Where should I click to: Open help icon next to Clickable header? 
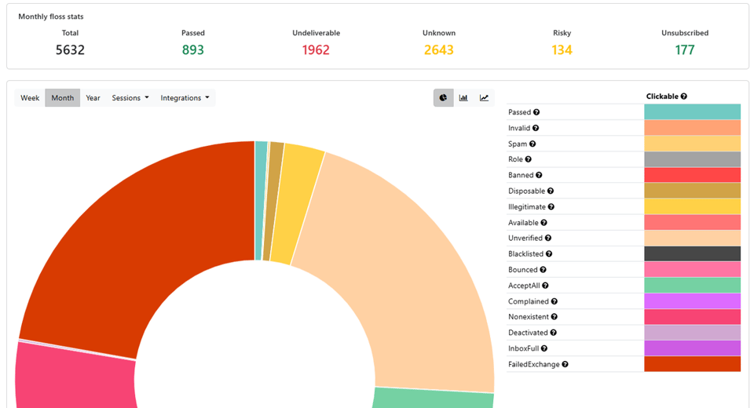684,96
